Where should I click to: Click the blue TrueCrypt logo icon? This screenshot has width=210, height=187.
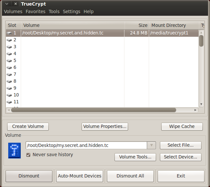(14, 151)
